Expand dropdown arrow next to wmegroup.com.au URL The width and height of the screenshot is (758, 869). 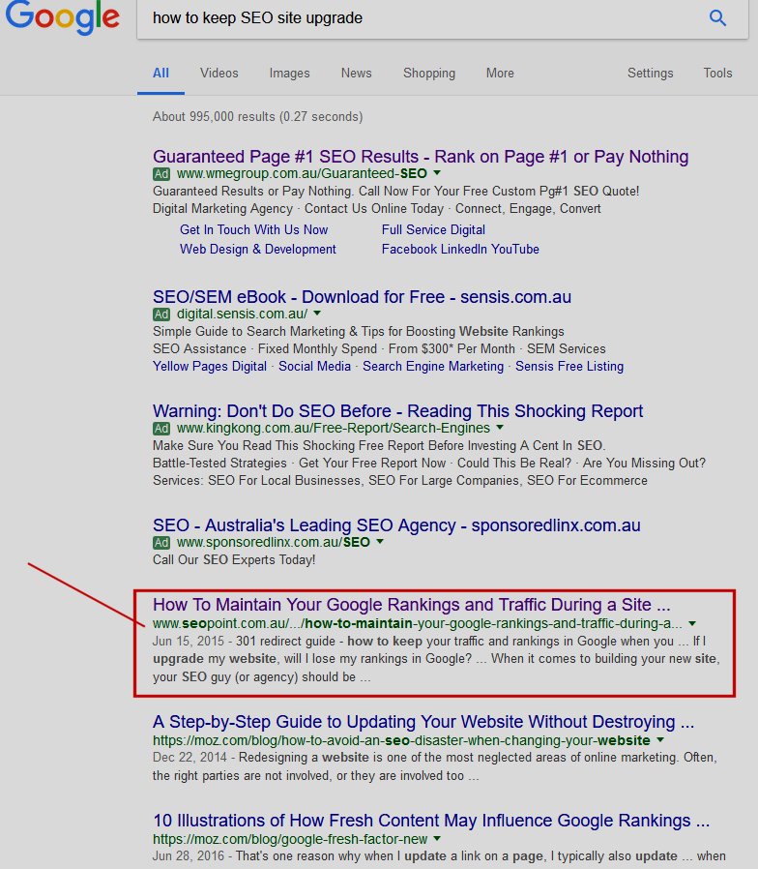[x=437, y=173]
